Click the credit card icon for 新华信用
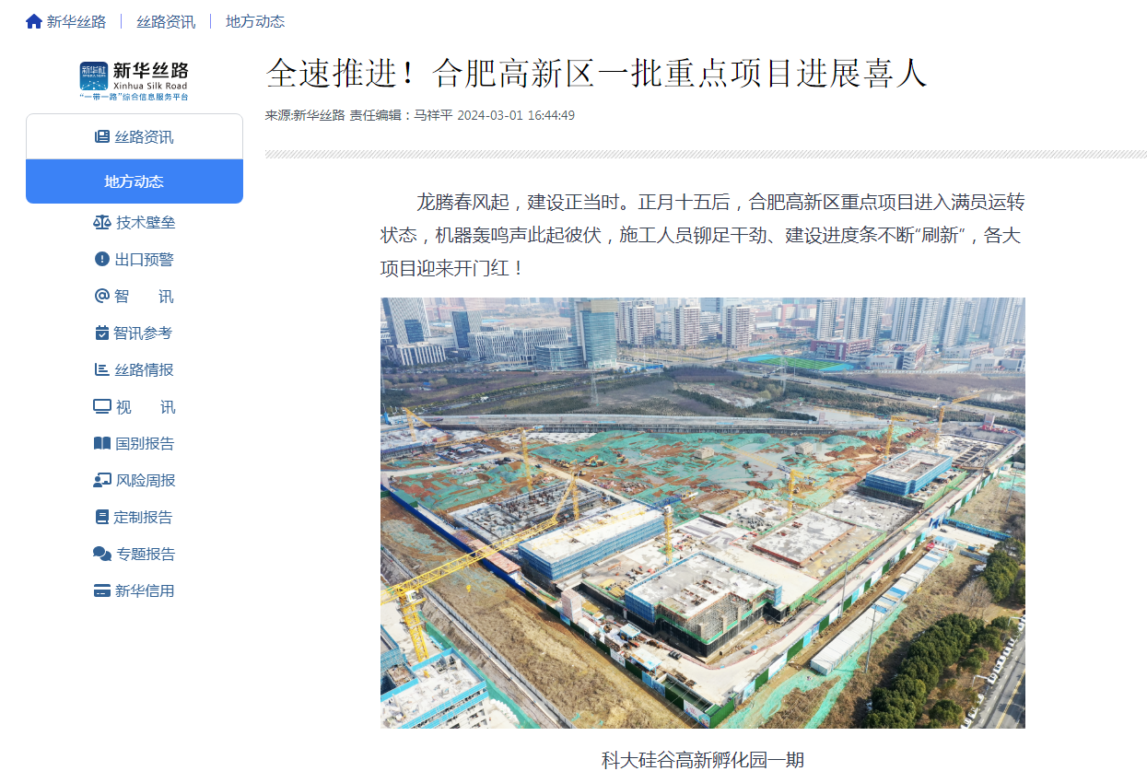Image resolution: width=1147 pixels, height=783 pixels. [x=102, y=590]
